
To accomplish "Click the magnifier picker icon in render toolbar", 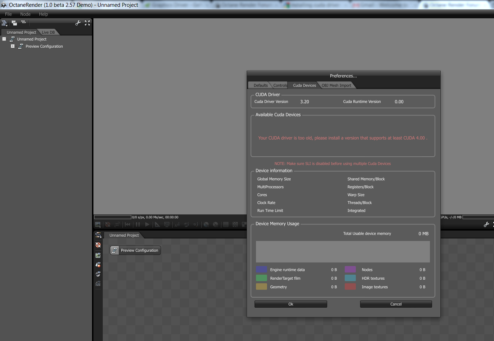I will tap(196, 225).
